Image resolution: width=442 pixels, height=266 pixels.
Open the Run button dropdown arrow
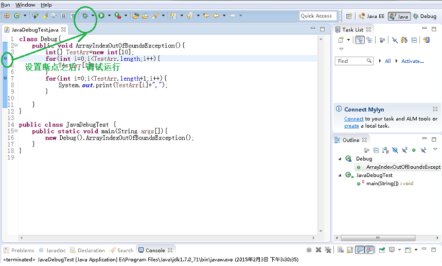(x=110, y=15)
